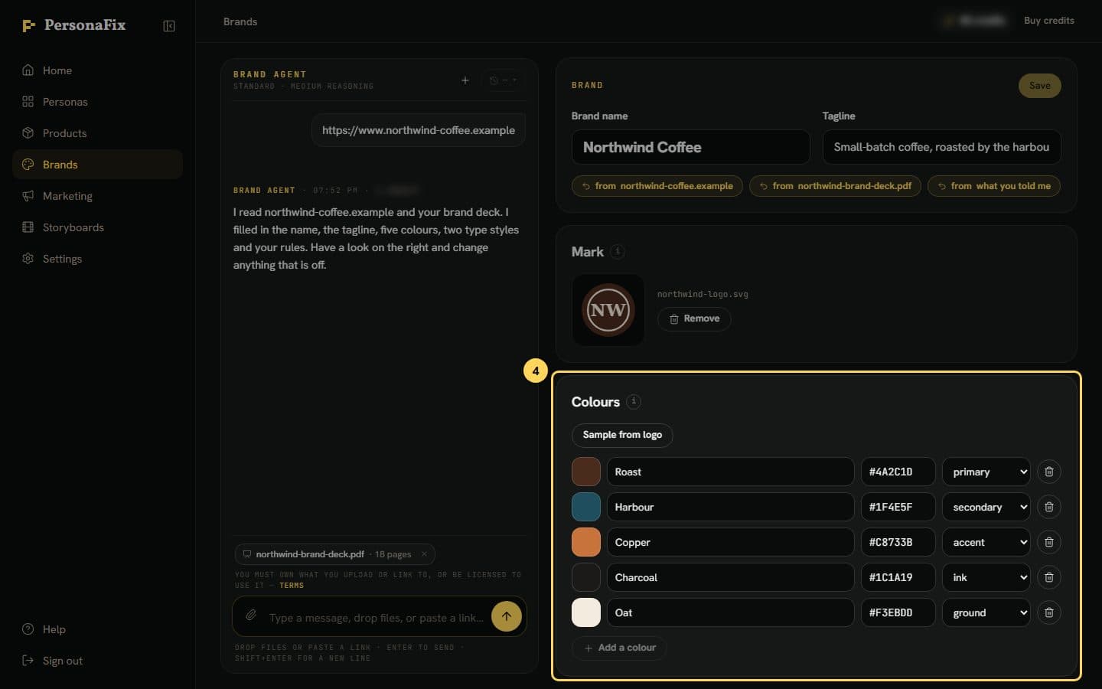Click the Save button
Image resolution: width=1102 pixels, height=689 pixels.
[x=1039, y=86]
